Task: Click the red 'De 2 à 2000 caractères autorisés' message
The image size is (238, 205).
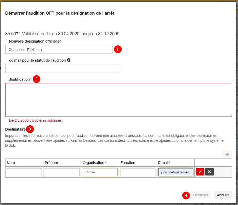Action: 36,120
